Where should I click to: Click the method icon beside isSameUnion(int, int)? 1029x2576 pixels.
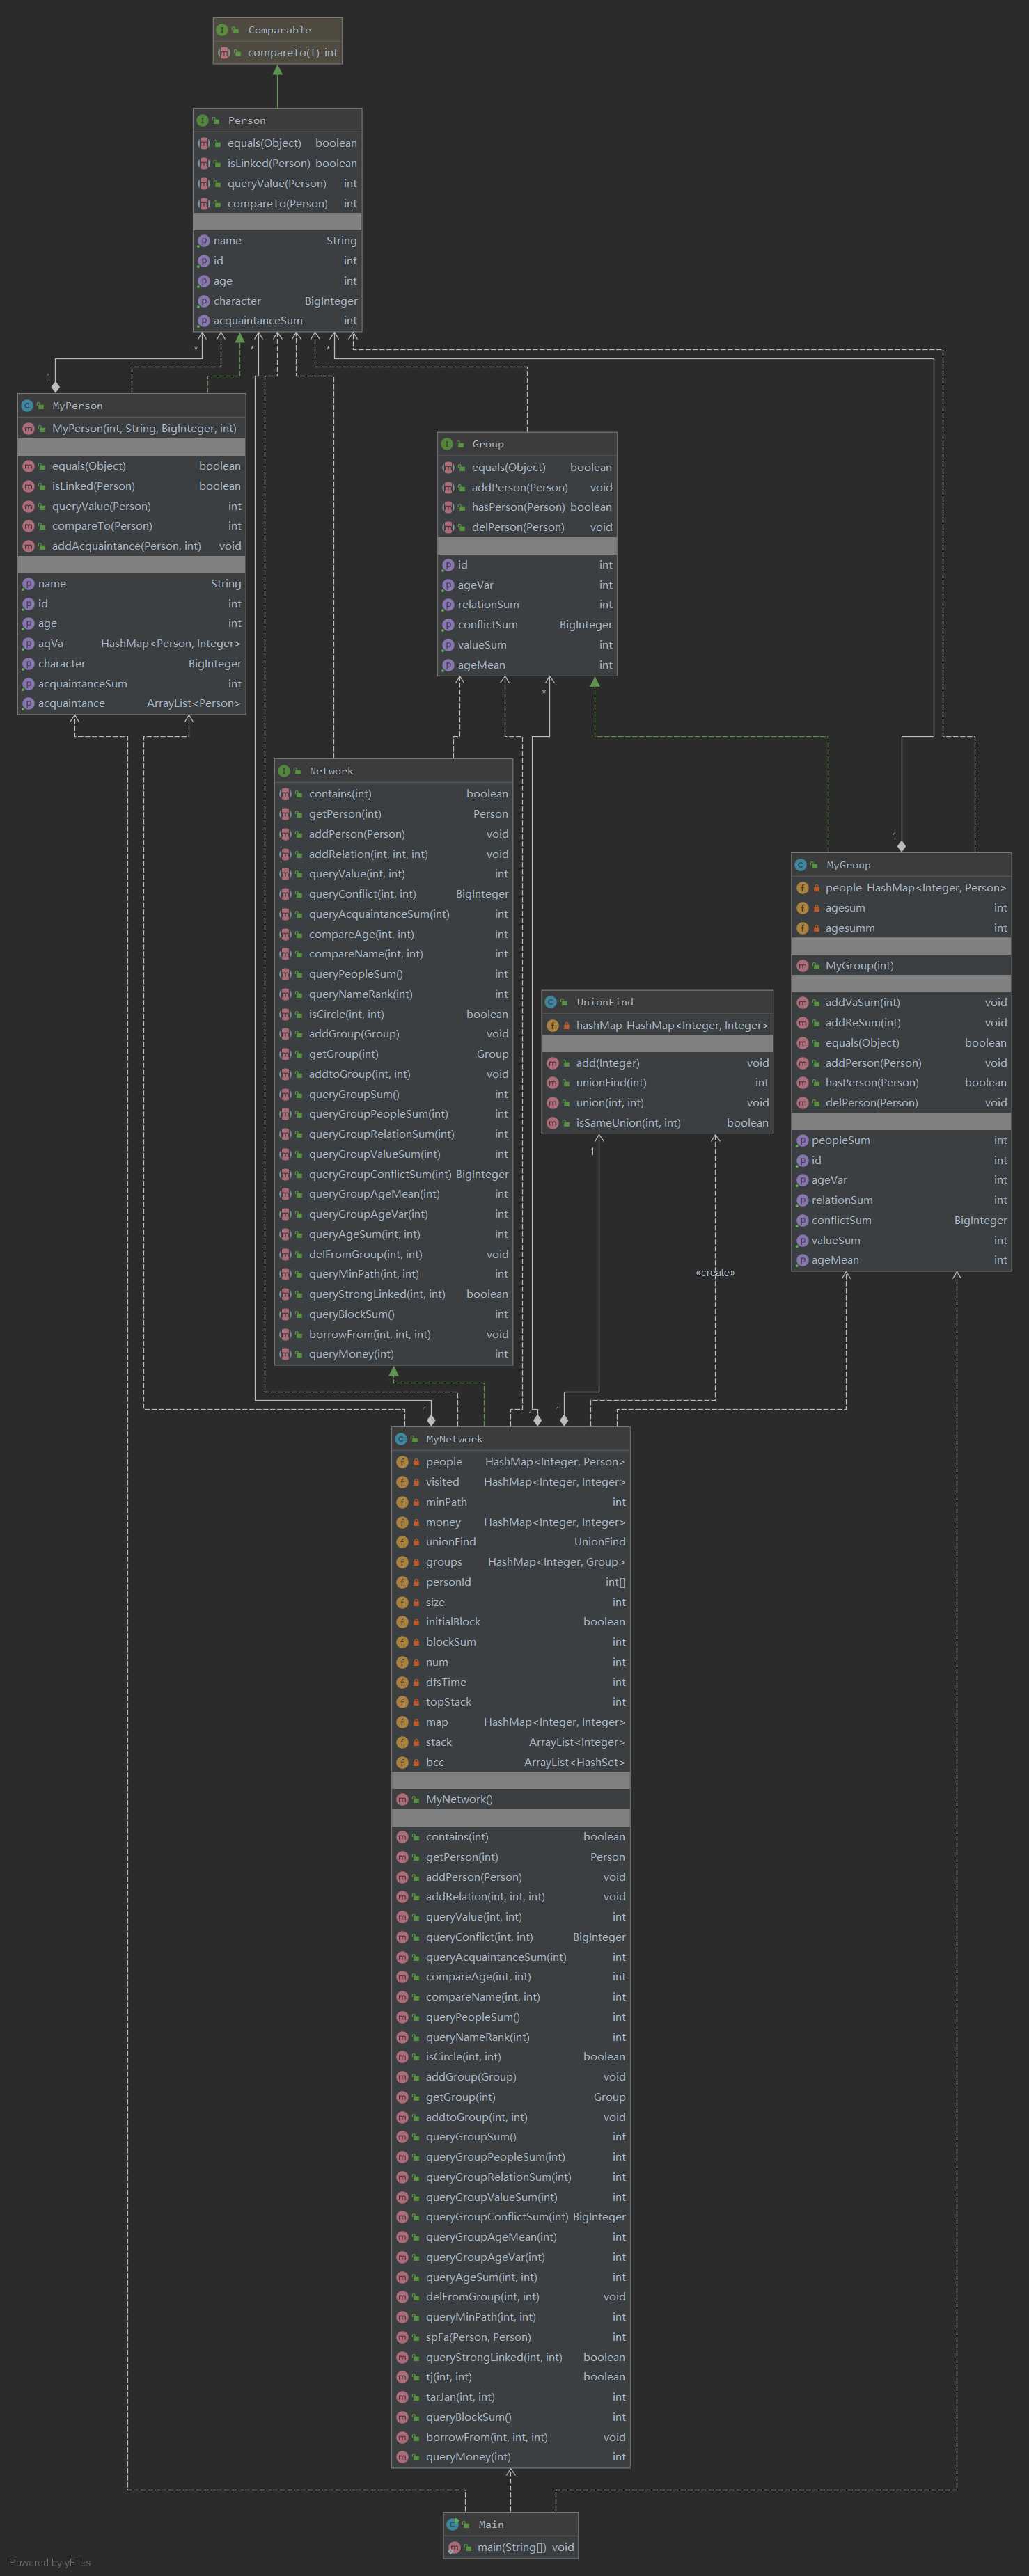coord(553,1123)
